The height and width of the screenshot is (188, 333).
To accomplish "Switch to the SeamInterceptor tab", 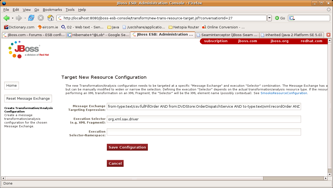I will click(227, 35).
